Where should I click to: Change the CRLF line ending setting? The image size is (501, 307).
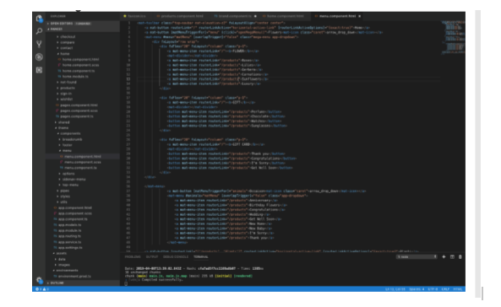pyautogui.click(x=445, y=289)
